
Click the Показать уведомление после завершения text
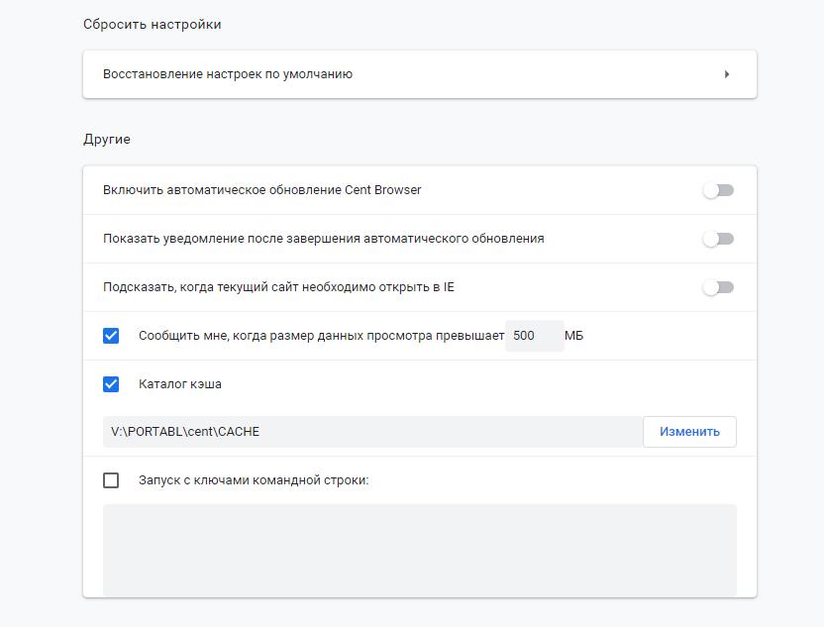click(324, 239)
